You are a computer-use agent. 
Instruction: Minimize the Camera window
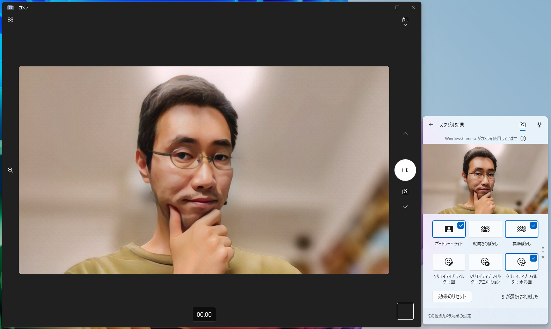click(x=381, y=7)
